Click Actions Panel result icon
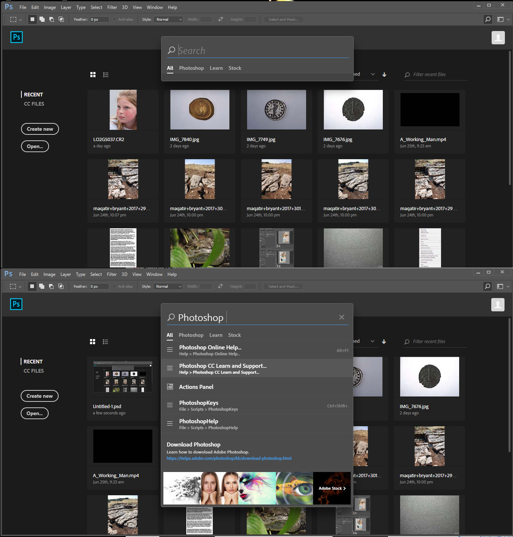513x537 pixels. [170, 387]
